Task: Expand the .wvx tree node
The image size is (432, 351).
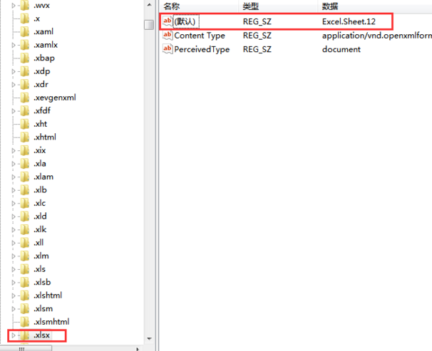Action: [13, 6]
